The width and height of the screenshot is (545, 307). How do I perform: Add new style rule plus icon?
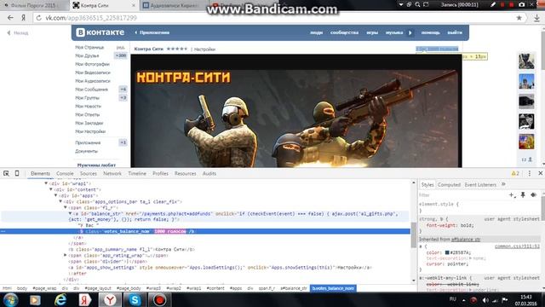pos(512,195)
